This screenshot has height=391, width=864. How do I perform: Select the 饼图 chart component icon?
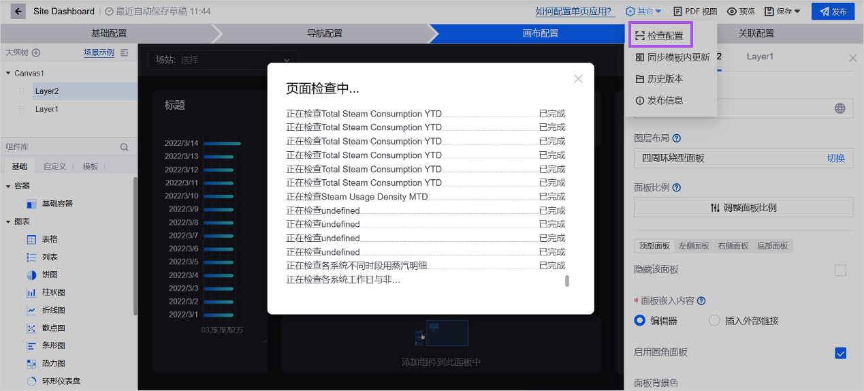31,275
